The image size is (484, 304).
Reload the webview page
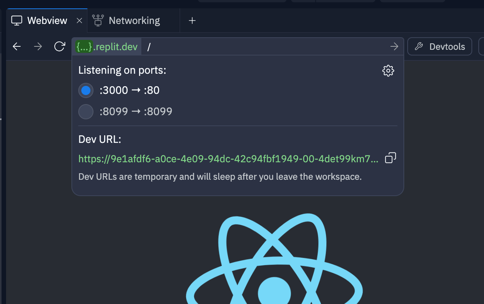point(60,46)
